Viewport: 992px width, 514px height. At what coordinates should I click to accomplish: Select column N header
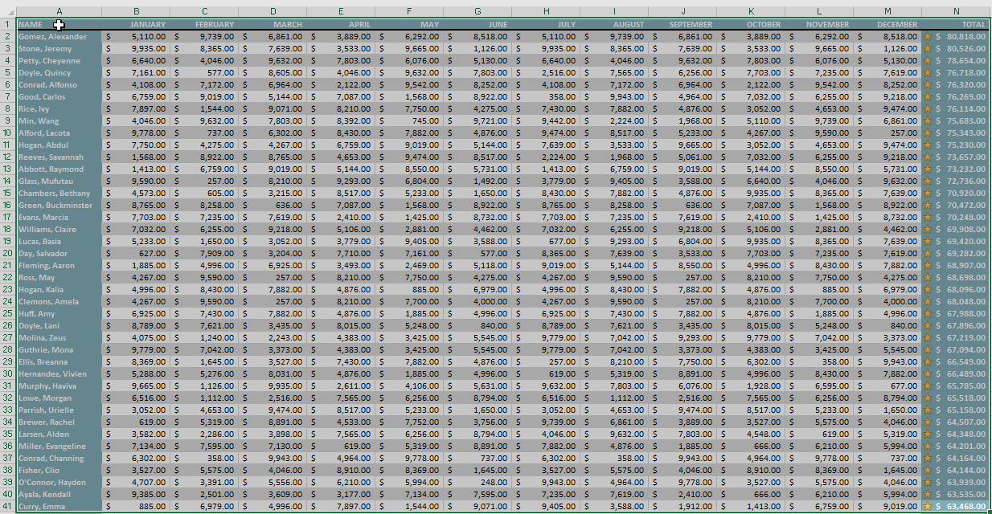[956, 11]
